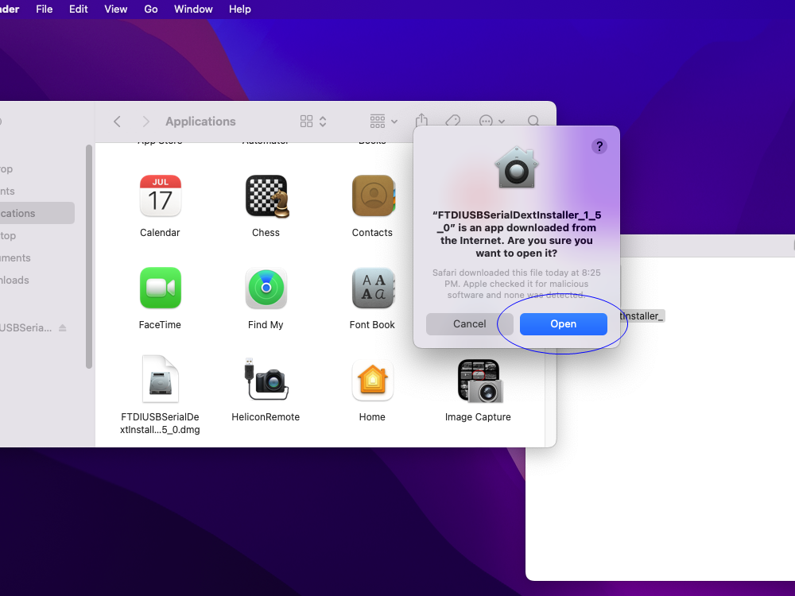The width and height of the screenshot is (795, 596).
Task: Open the File menu
Action: 44,9
